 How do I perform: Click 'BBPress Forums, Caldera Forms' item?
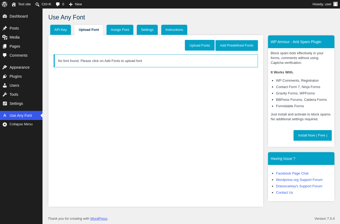click(301, 100)
